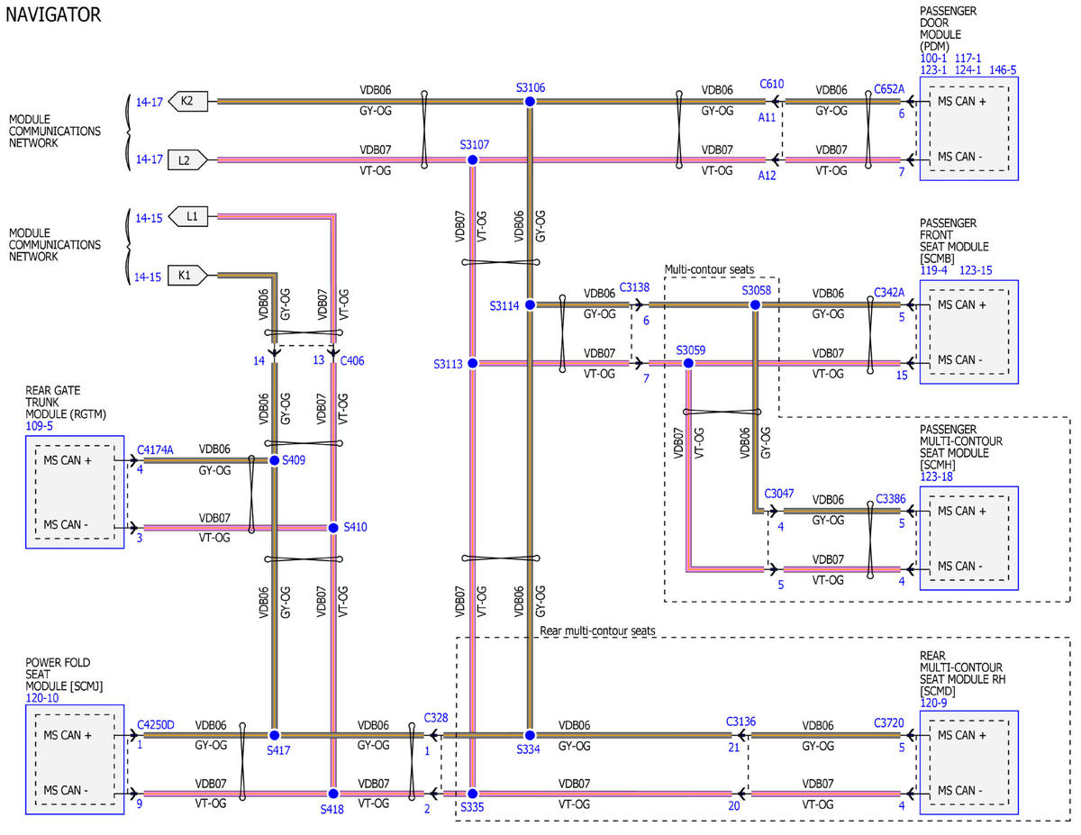
Task: Click the L2 off-page connector symbol
Action: click(x=187, y=160)
